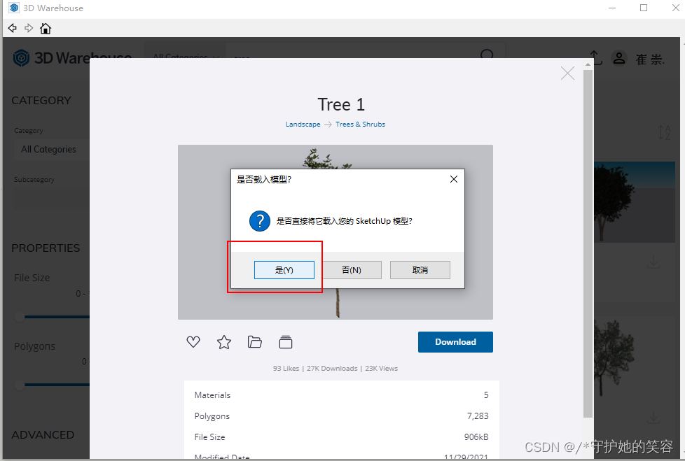Click Yes 是(Y) button
This screenshot has width=685, height=461.
pos(284,270)
